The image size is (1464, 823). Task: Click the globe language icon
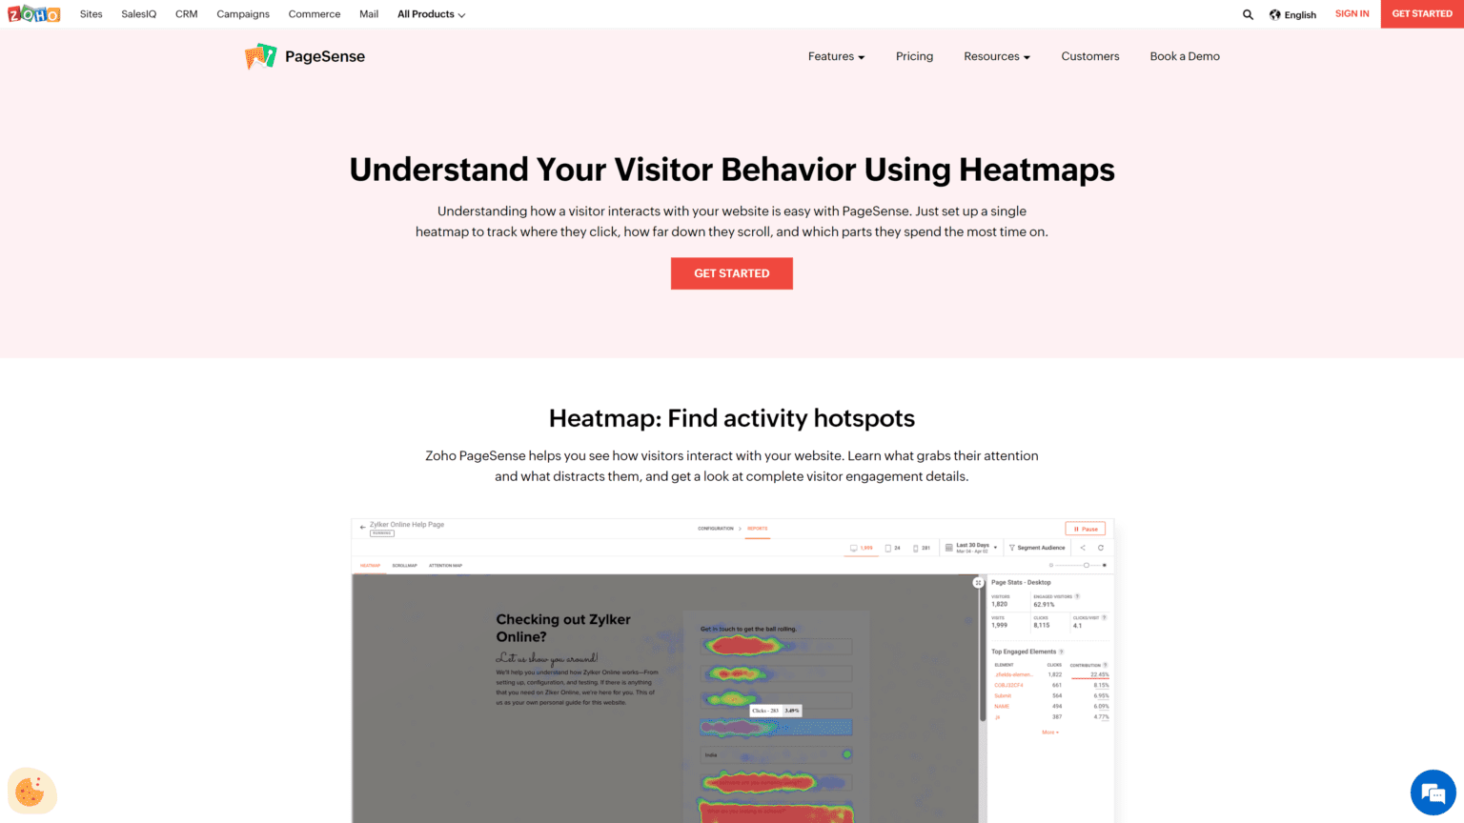point(1274,14)
